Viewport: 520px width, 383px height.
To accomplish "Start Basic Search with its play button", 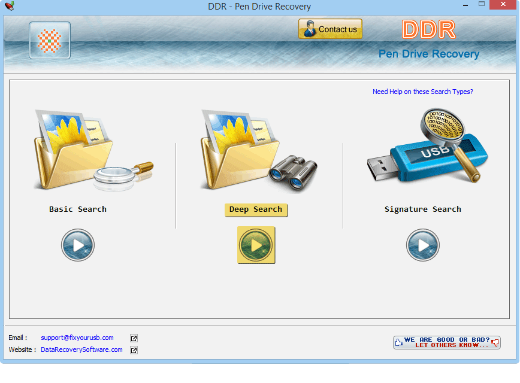I will (x=78, y=245).
